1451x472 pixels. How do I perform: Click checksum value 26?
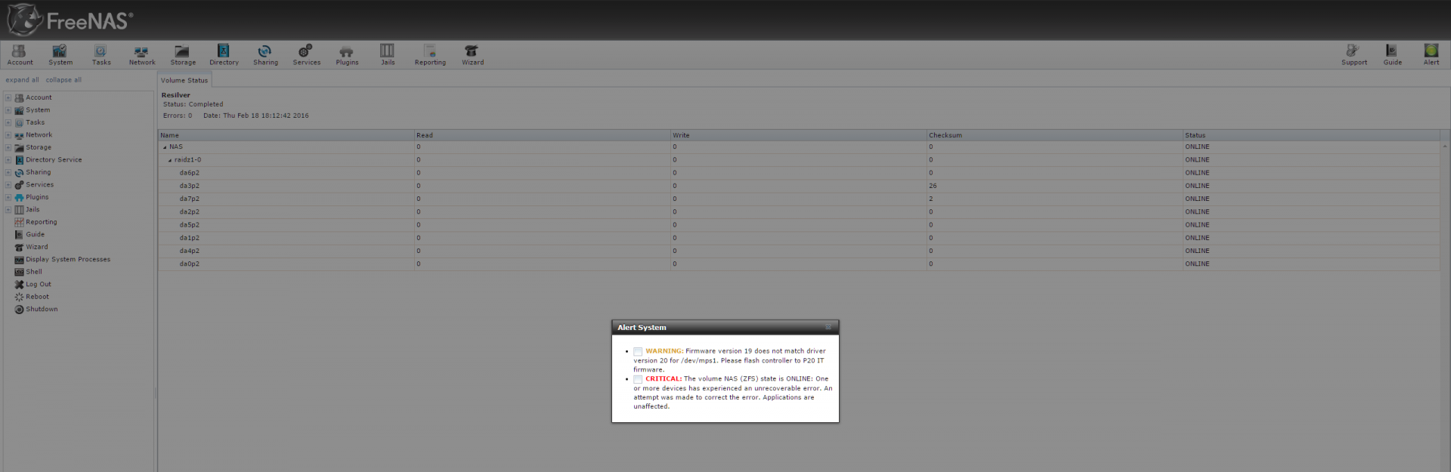click(x=933, y=186)
